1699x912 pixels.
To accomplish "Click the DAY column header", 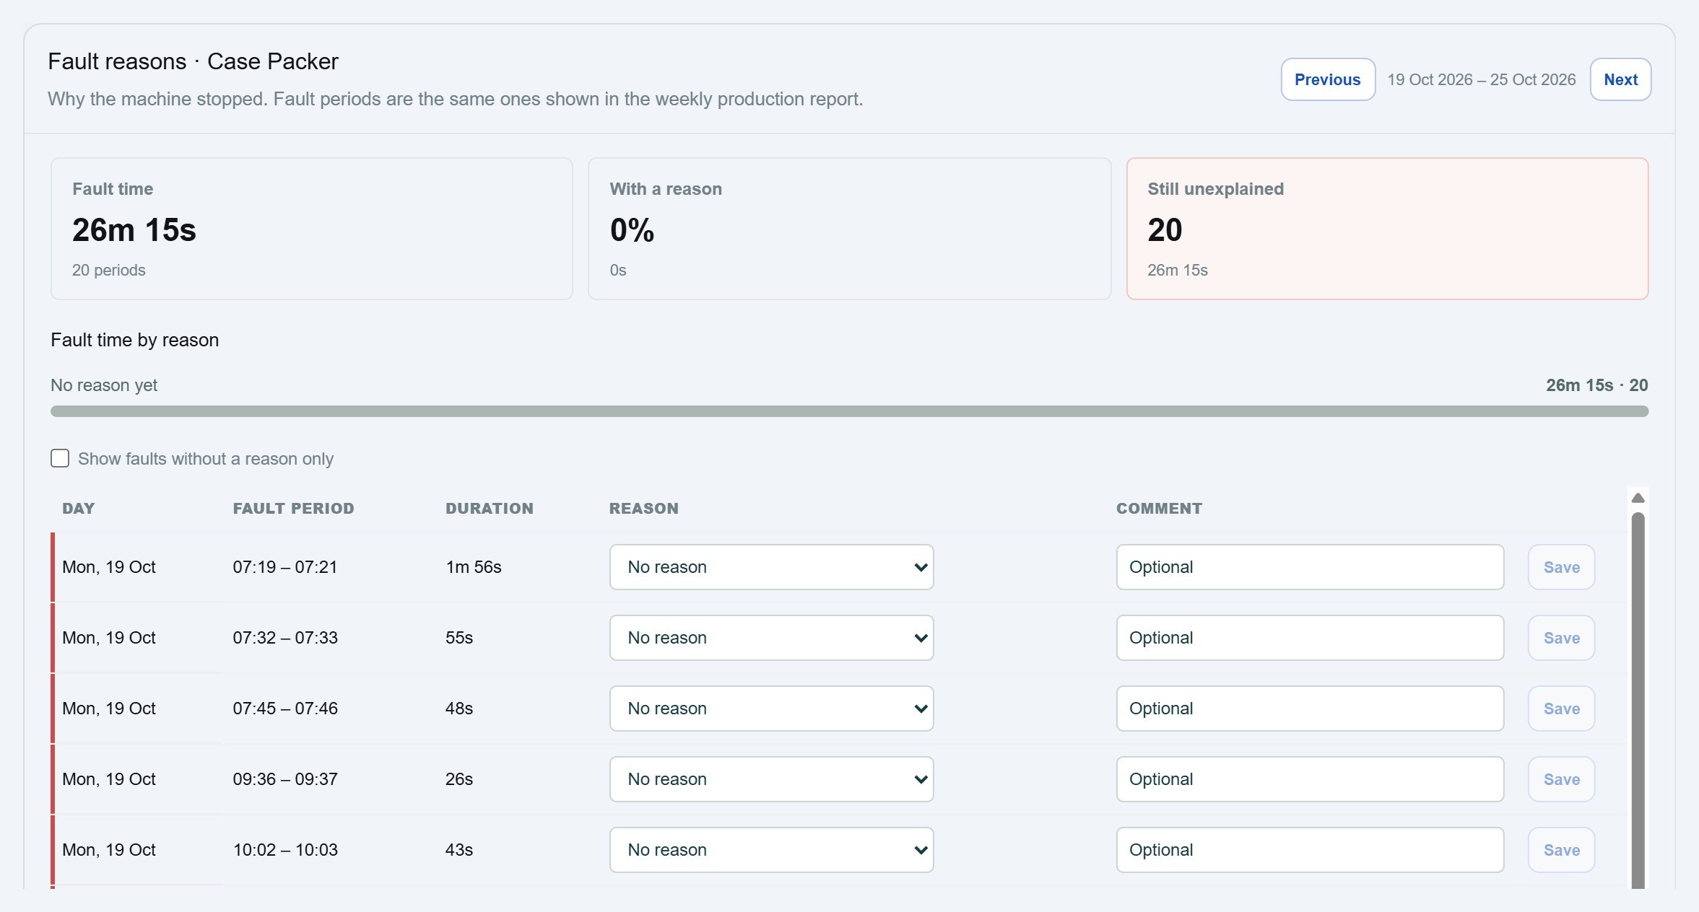I will pos(79,508).
